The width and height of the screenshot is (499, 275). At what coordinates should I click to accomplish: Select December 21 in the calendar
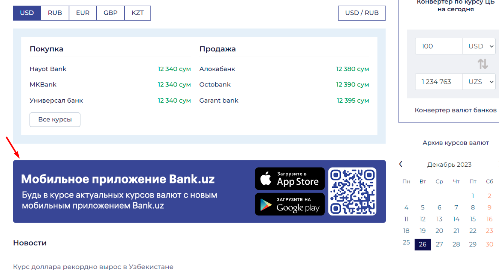(456, 231)
